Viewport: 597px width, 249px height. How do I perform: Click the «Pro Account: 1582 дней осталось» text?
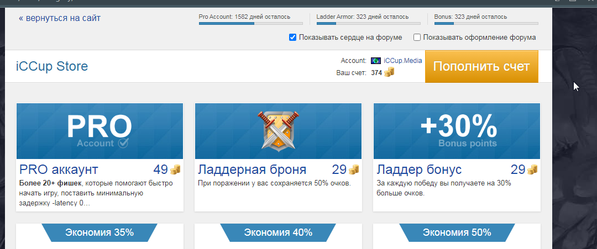coord(244,17)
